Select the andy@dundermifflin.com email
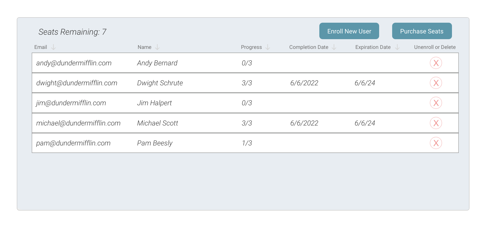Viewport: 485px width, 227px height. pyautogui.click(x=74, y=63)
